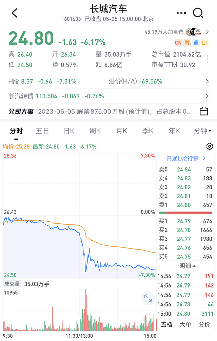Tap the 融 margin trading tag
The width and height of the screenshot is (217, 341).
point(187,43)
